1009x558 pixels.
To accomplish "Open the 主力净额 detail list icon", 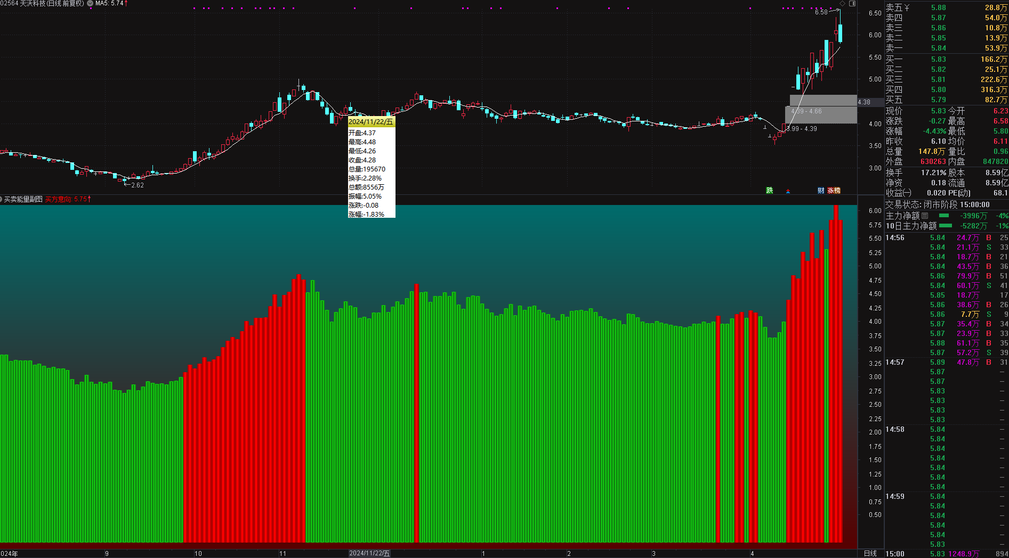I will pyautogui.click(x=925, y=216).
